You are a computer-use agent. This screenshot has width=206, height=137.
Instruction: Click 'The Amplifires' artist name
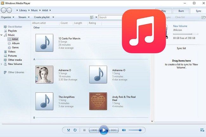click(x=67, y=97)
